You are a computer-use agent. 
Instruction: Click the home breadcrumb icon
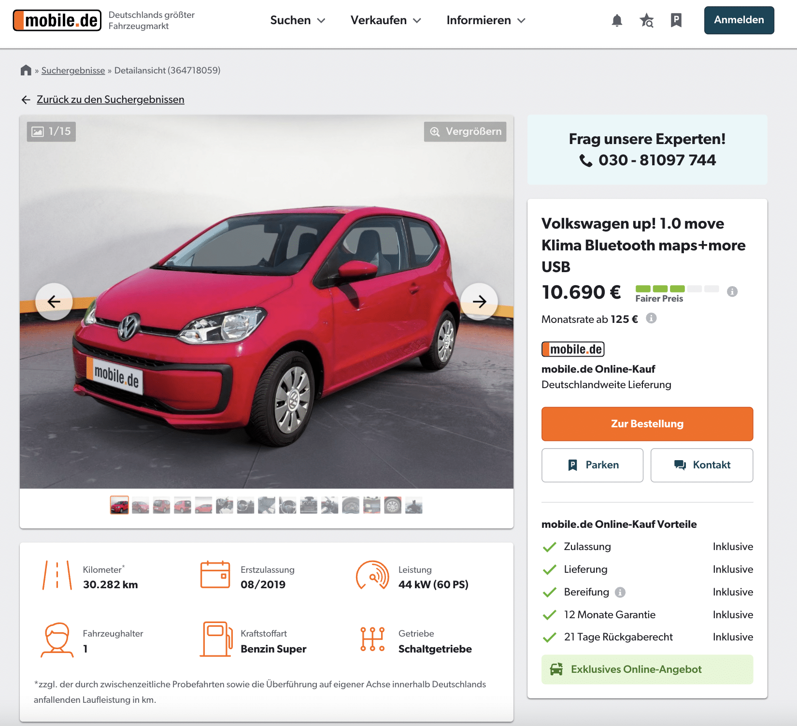point(26,70)
